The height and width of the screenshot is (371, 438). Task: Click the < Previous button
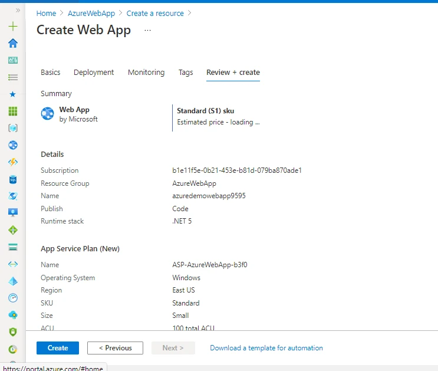115,348
